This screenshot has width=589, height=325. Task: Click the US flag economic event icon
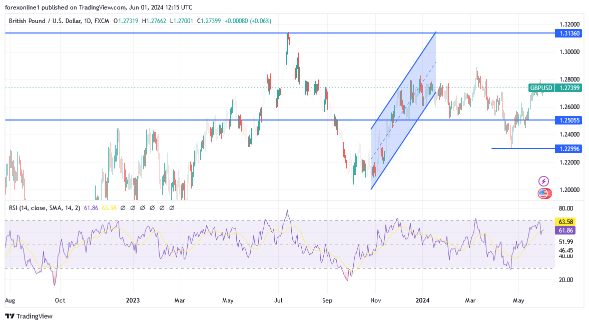point(543,193)
